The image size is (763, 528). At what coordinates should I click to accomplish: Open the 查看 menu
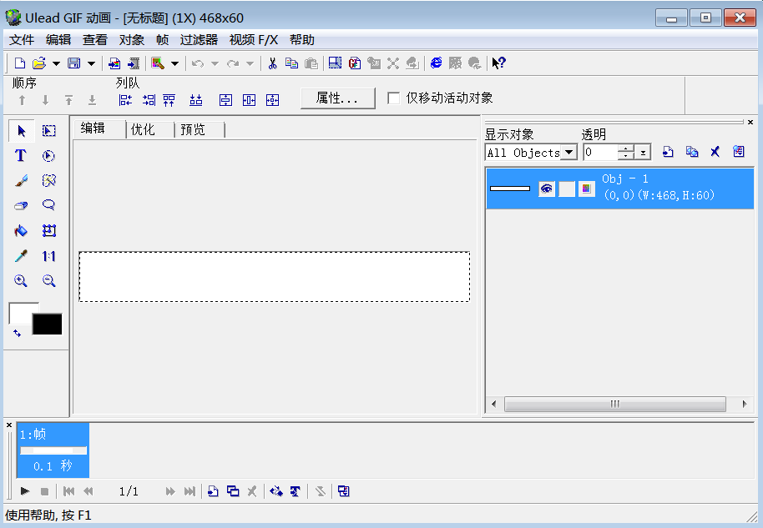click(95, 40)
